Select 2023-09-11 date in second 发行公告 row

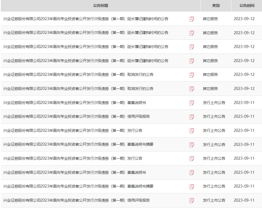click(x=244, y=158)
